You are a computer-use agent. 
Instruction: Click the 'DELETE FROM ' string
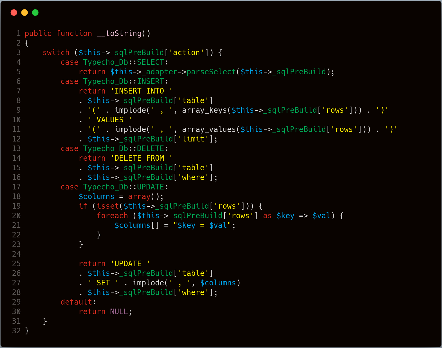(x=141, y=158)
